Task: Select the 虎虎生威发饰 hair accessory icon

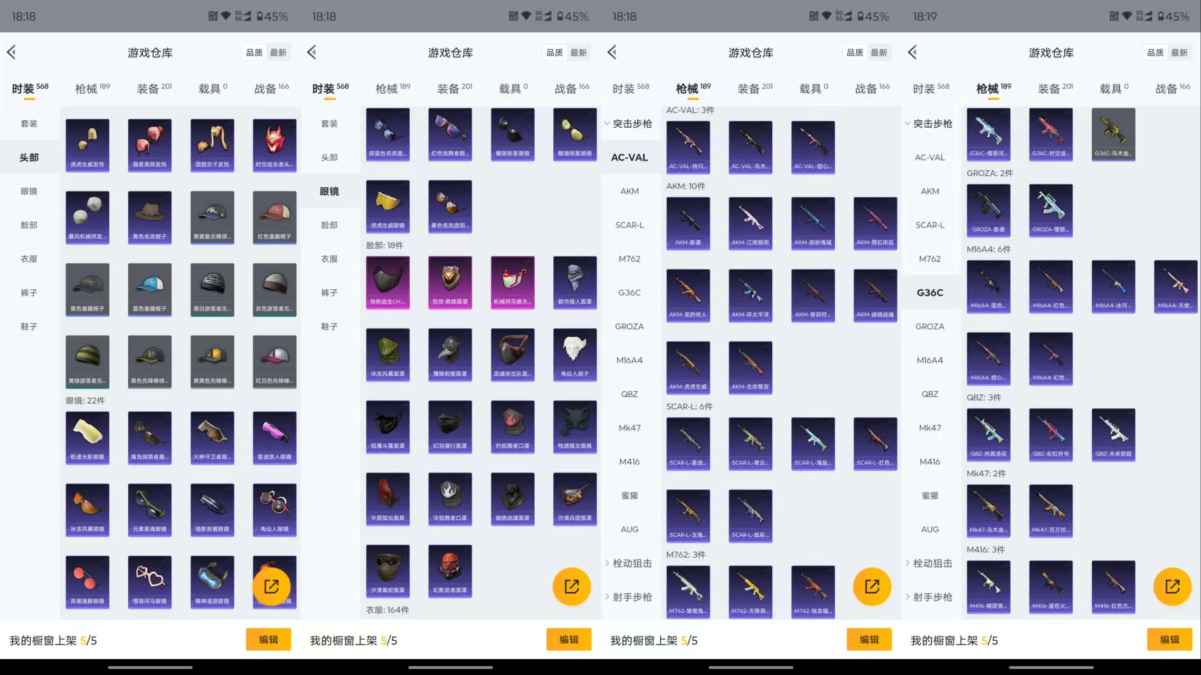Action: click(87, 145)
